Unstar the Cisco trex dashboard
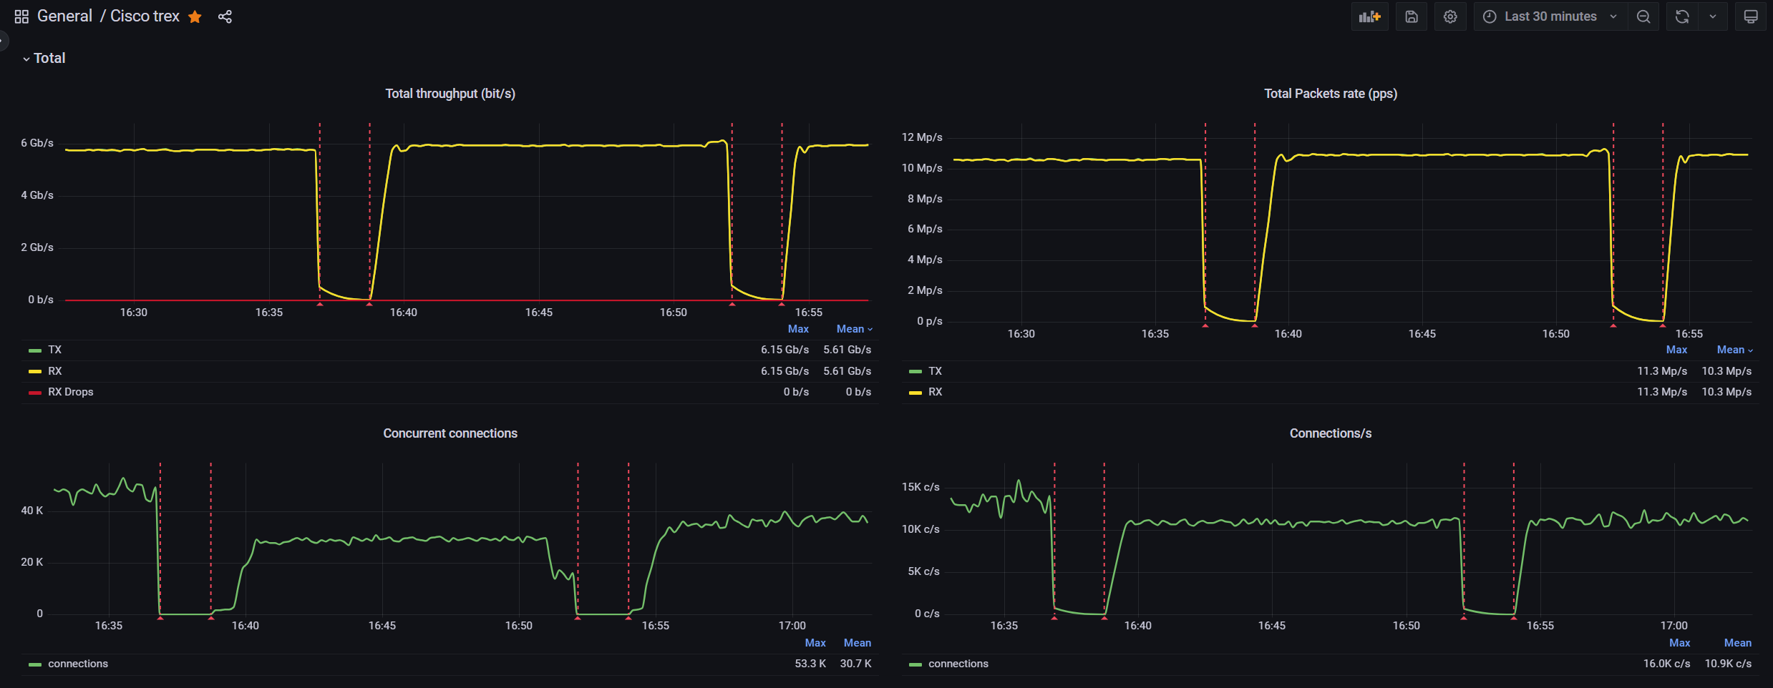Viewport: 1773px width, 688px height. 195,16
